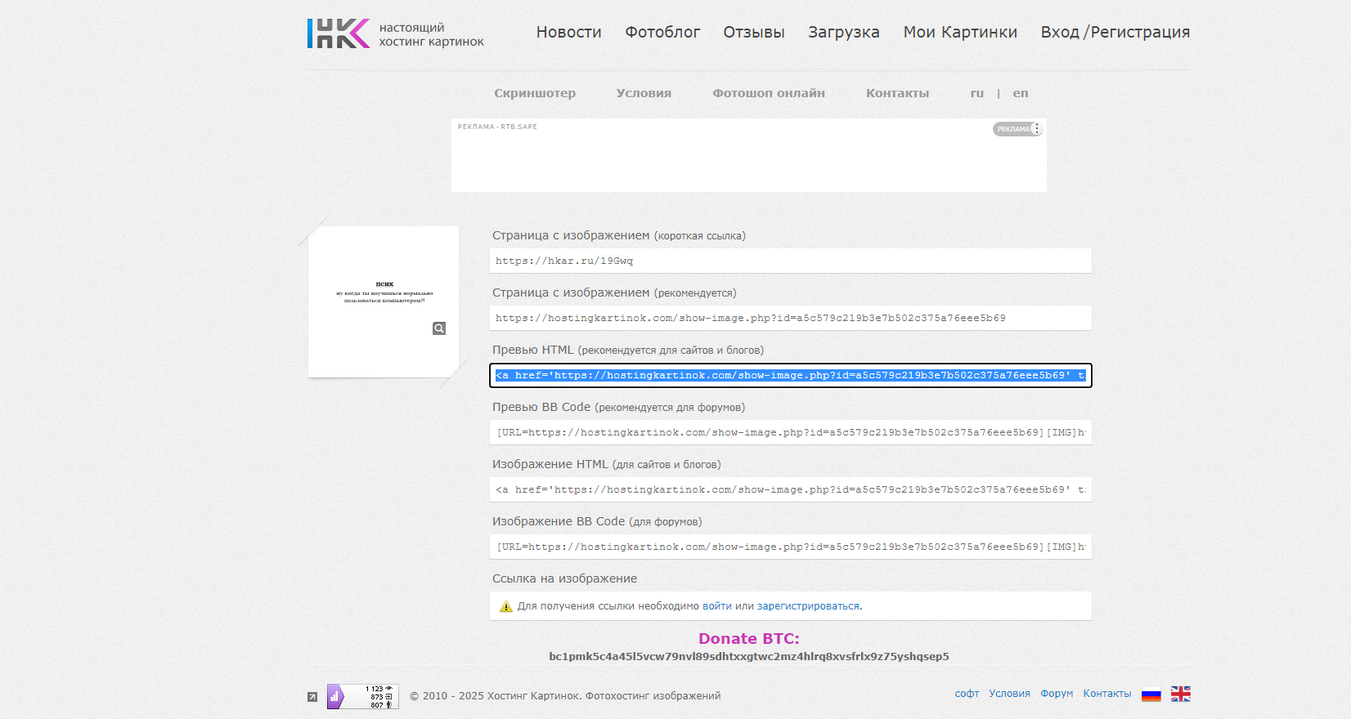The height and width of the screenshot is (719, 1351).
Task: Open the Новости menu item
Action: click(569, 32)
